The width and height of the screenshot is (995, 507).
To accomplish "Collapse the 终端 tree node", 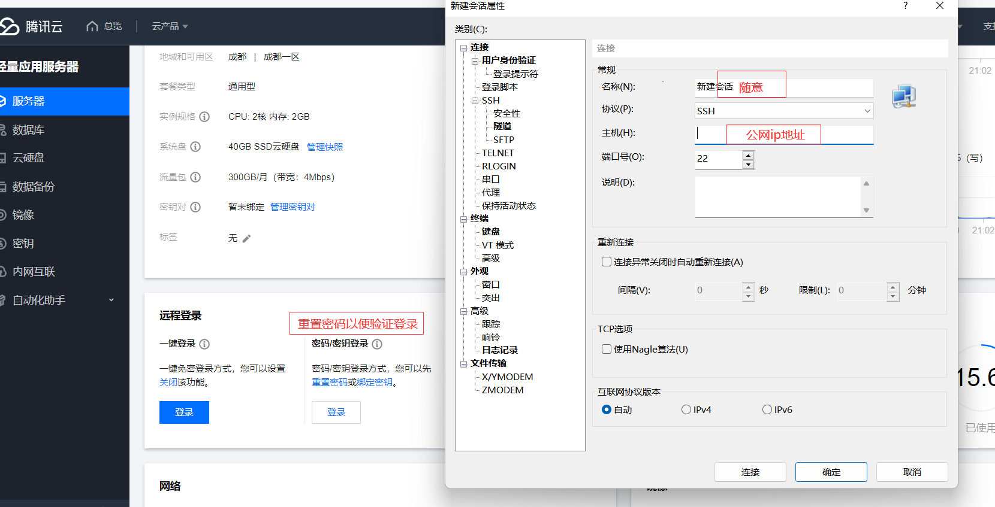I will 463,219.
